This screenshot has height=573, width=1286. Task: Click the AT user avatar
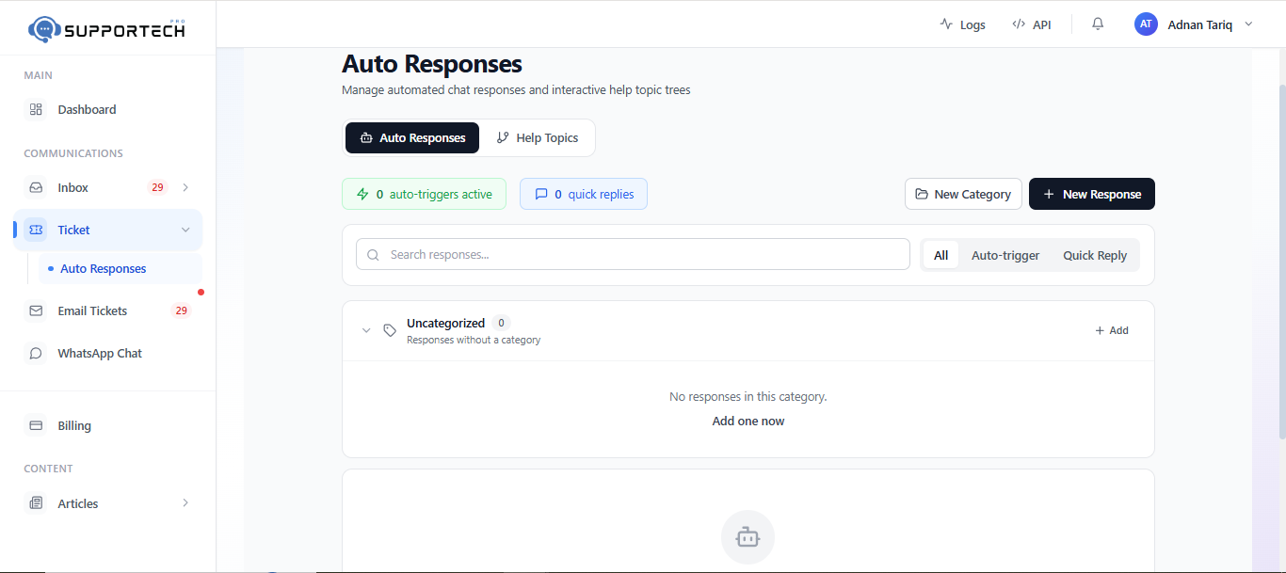coord(1146,24)
